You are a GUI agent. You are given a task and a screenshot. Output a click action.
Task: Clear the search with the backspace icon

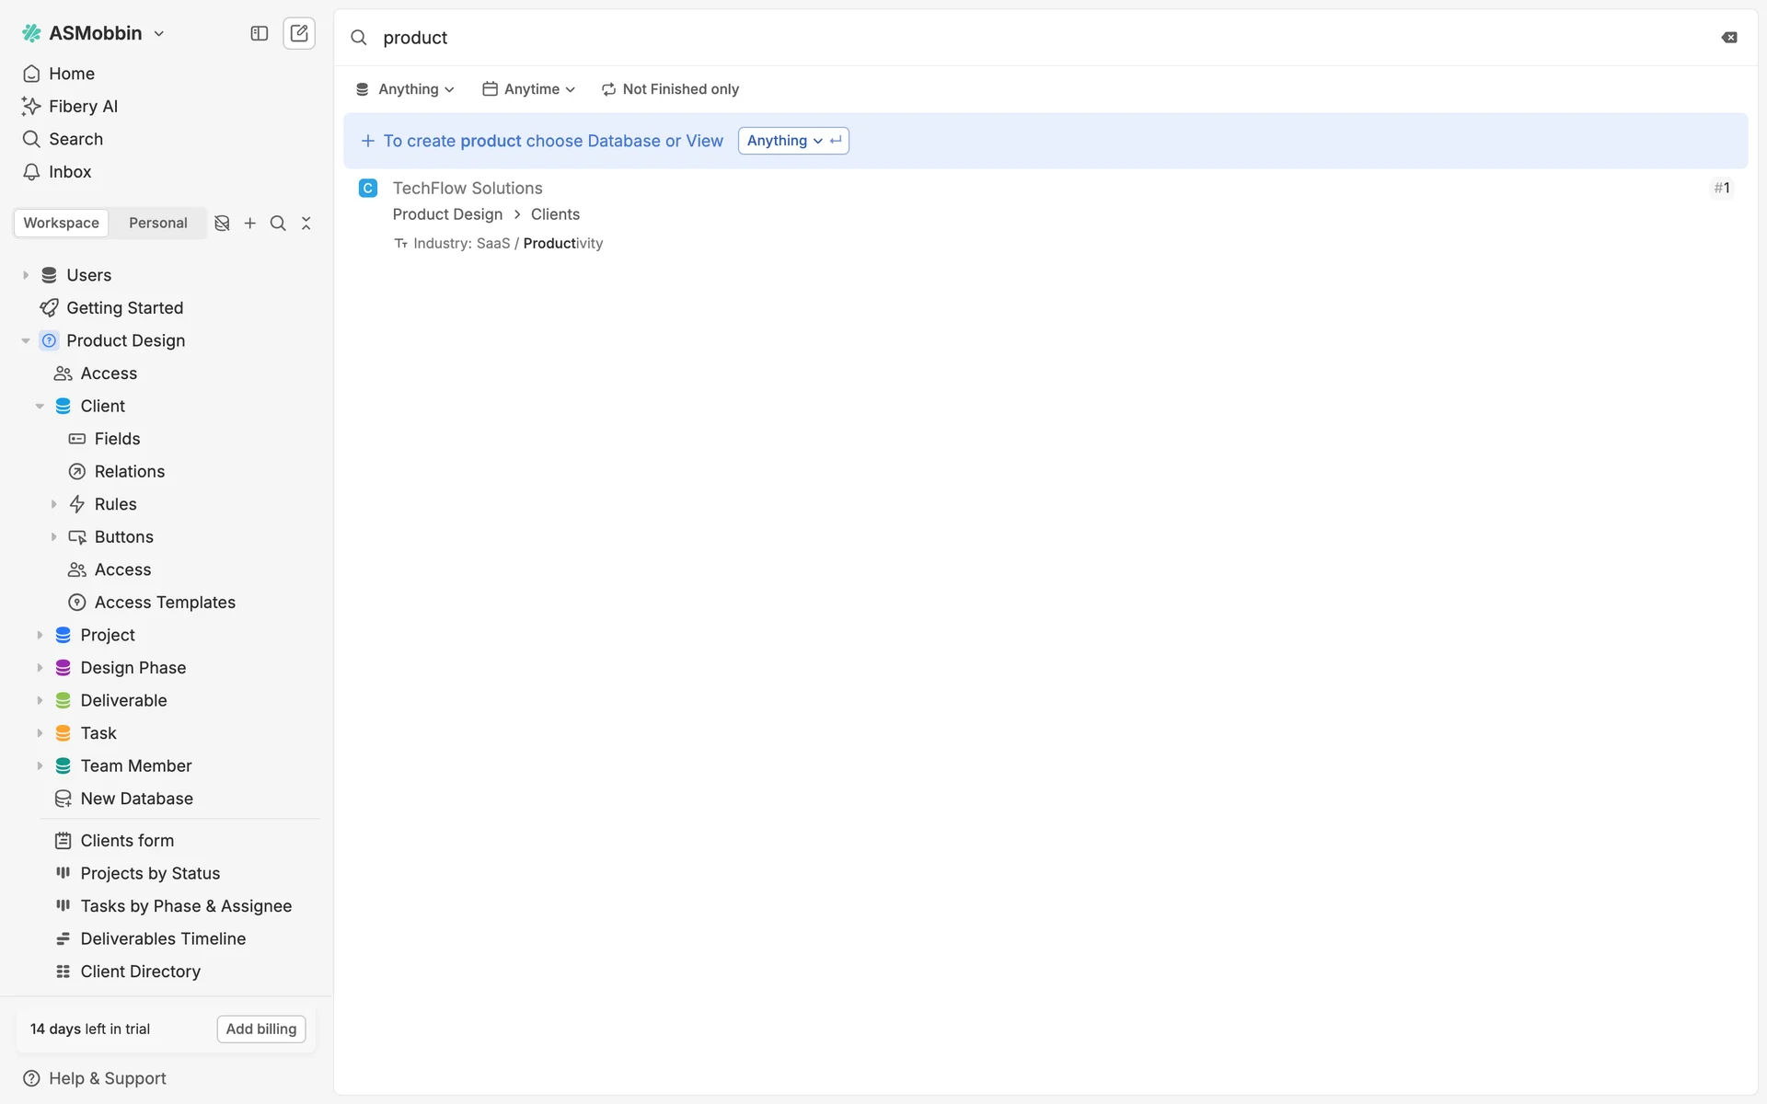click(x=1729, y=38)
